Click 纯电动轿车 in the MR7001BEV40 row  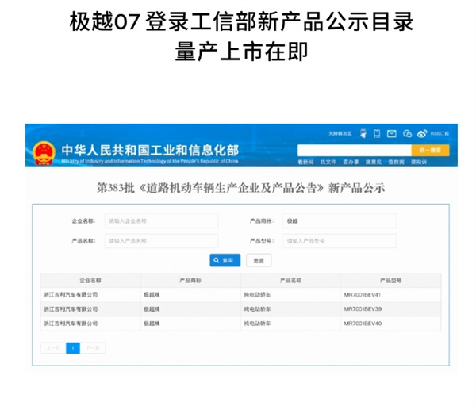257,324
